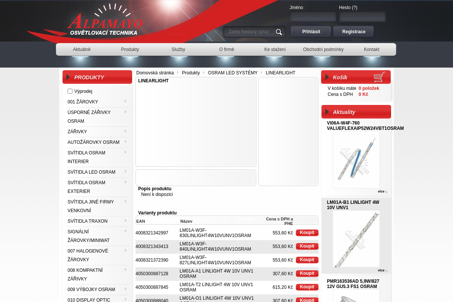Image resolution: width=453 pixels, height=302 pixels.
Task: Open SIGNÁLNÍ ŽÁROVKY/MINIWAT category
Action: (x=88, y=236)
